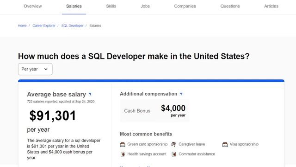The width and height of the screenshot is (296, 167).
Task: Open the Articles tab
Action: point(271,6)
